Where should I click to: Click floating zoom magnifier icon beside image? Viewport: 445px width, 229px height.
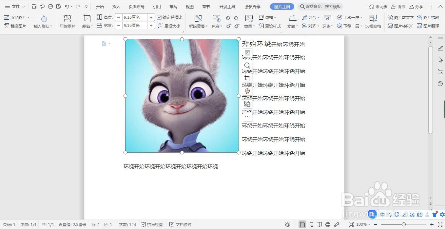[247, 66]
